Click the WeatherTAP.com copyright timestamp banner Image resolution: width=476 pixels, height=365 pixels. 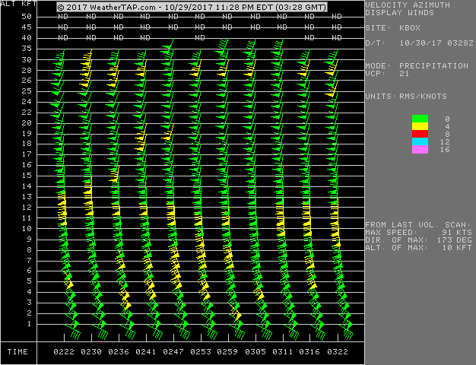(192, 7)
